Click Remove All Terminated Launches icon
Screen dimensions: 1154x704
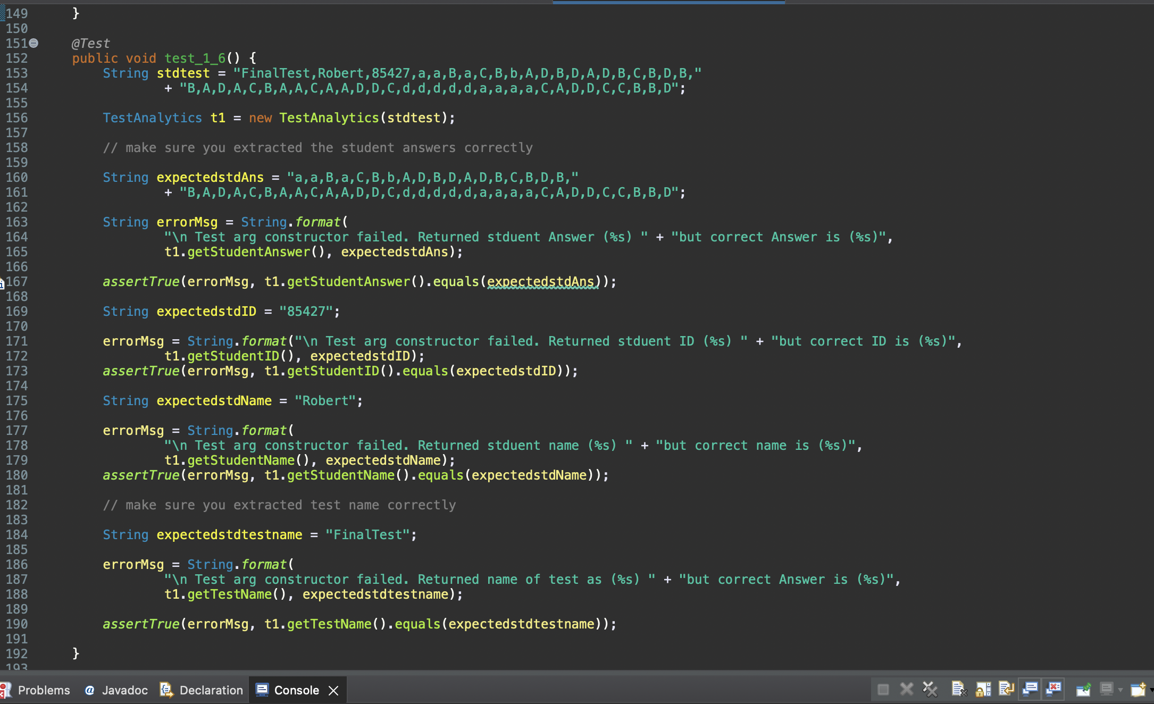click(930, 689)
